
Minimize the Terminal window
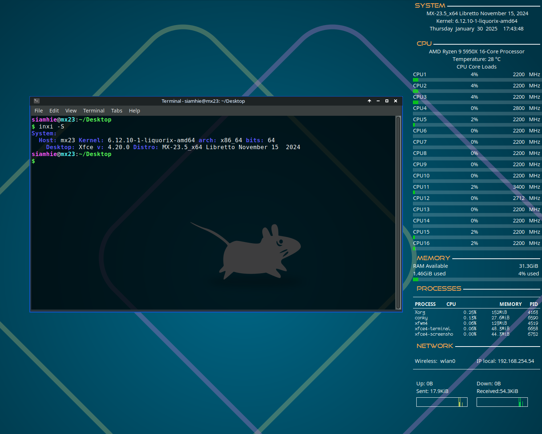click(378, 101)
